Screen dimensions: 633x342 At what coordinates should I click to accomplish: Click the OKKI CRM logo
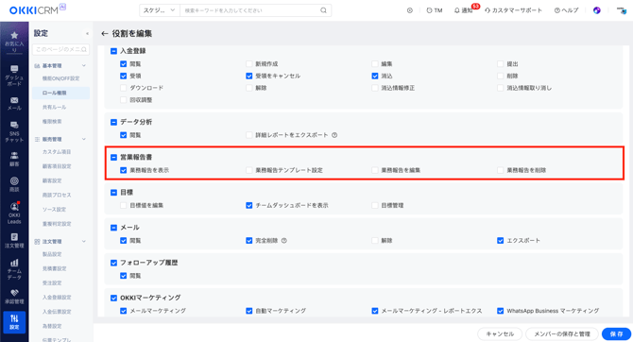[x=37, y=9]
